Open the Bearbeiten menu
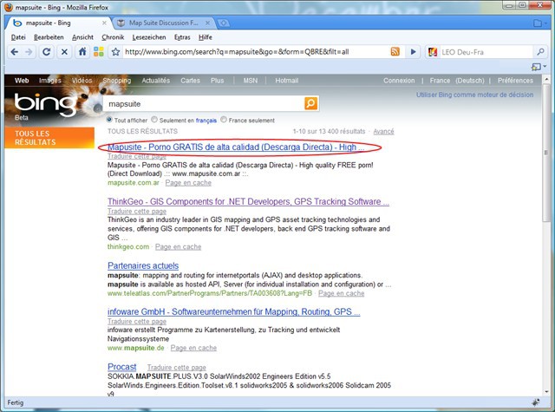 49,37
